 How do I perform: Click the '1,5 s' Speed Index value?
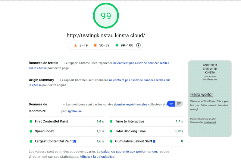pyautogui.click(x=100, y=131)
